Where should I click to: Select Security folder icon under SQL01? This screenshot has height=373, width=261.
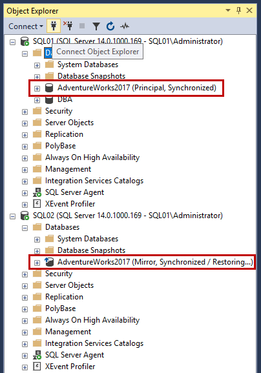37,110
